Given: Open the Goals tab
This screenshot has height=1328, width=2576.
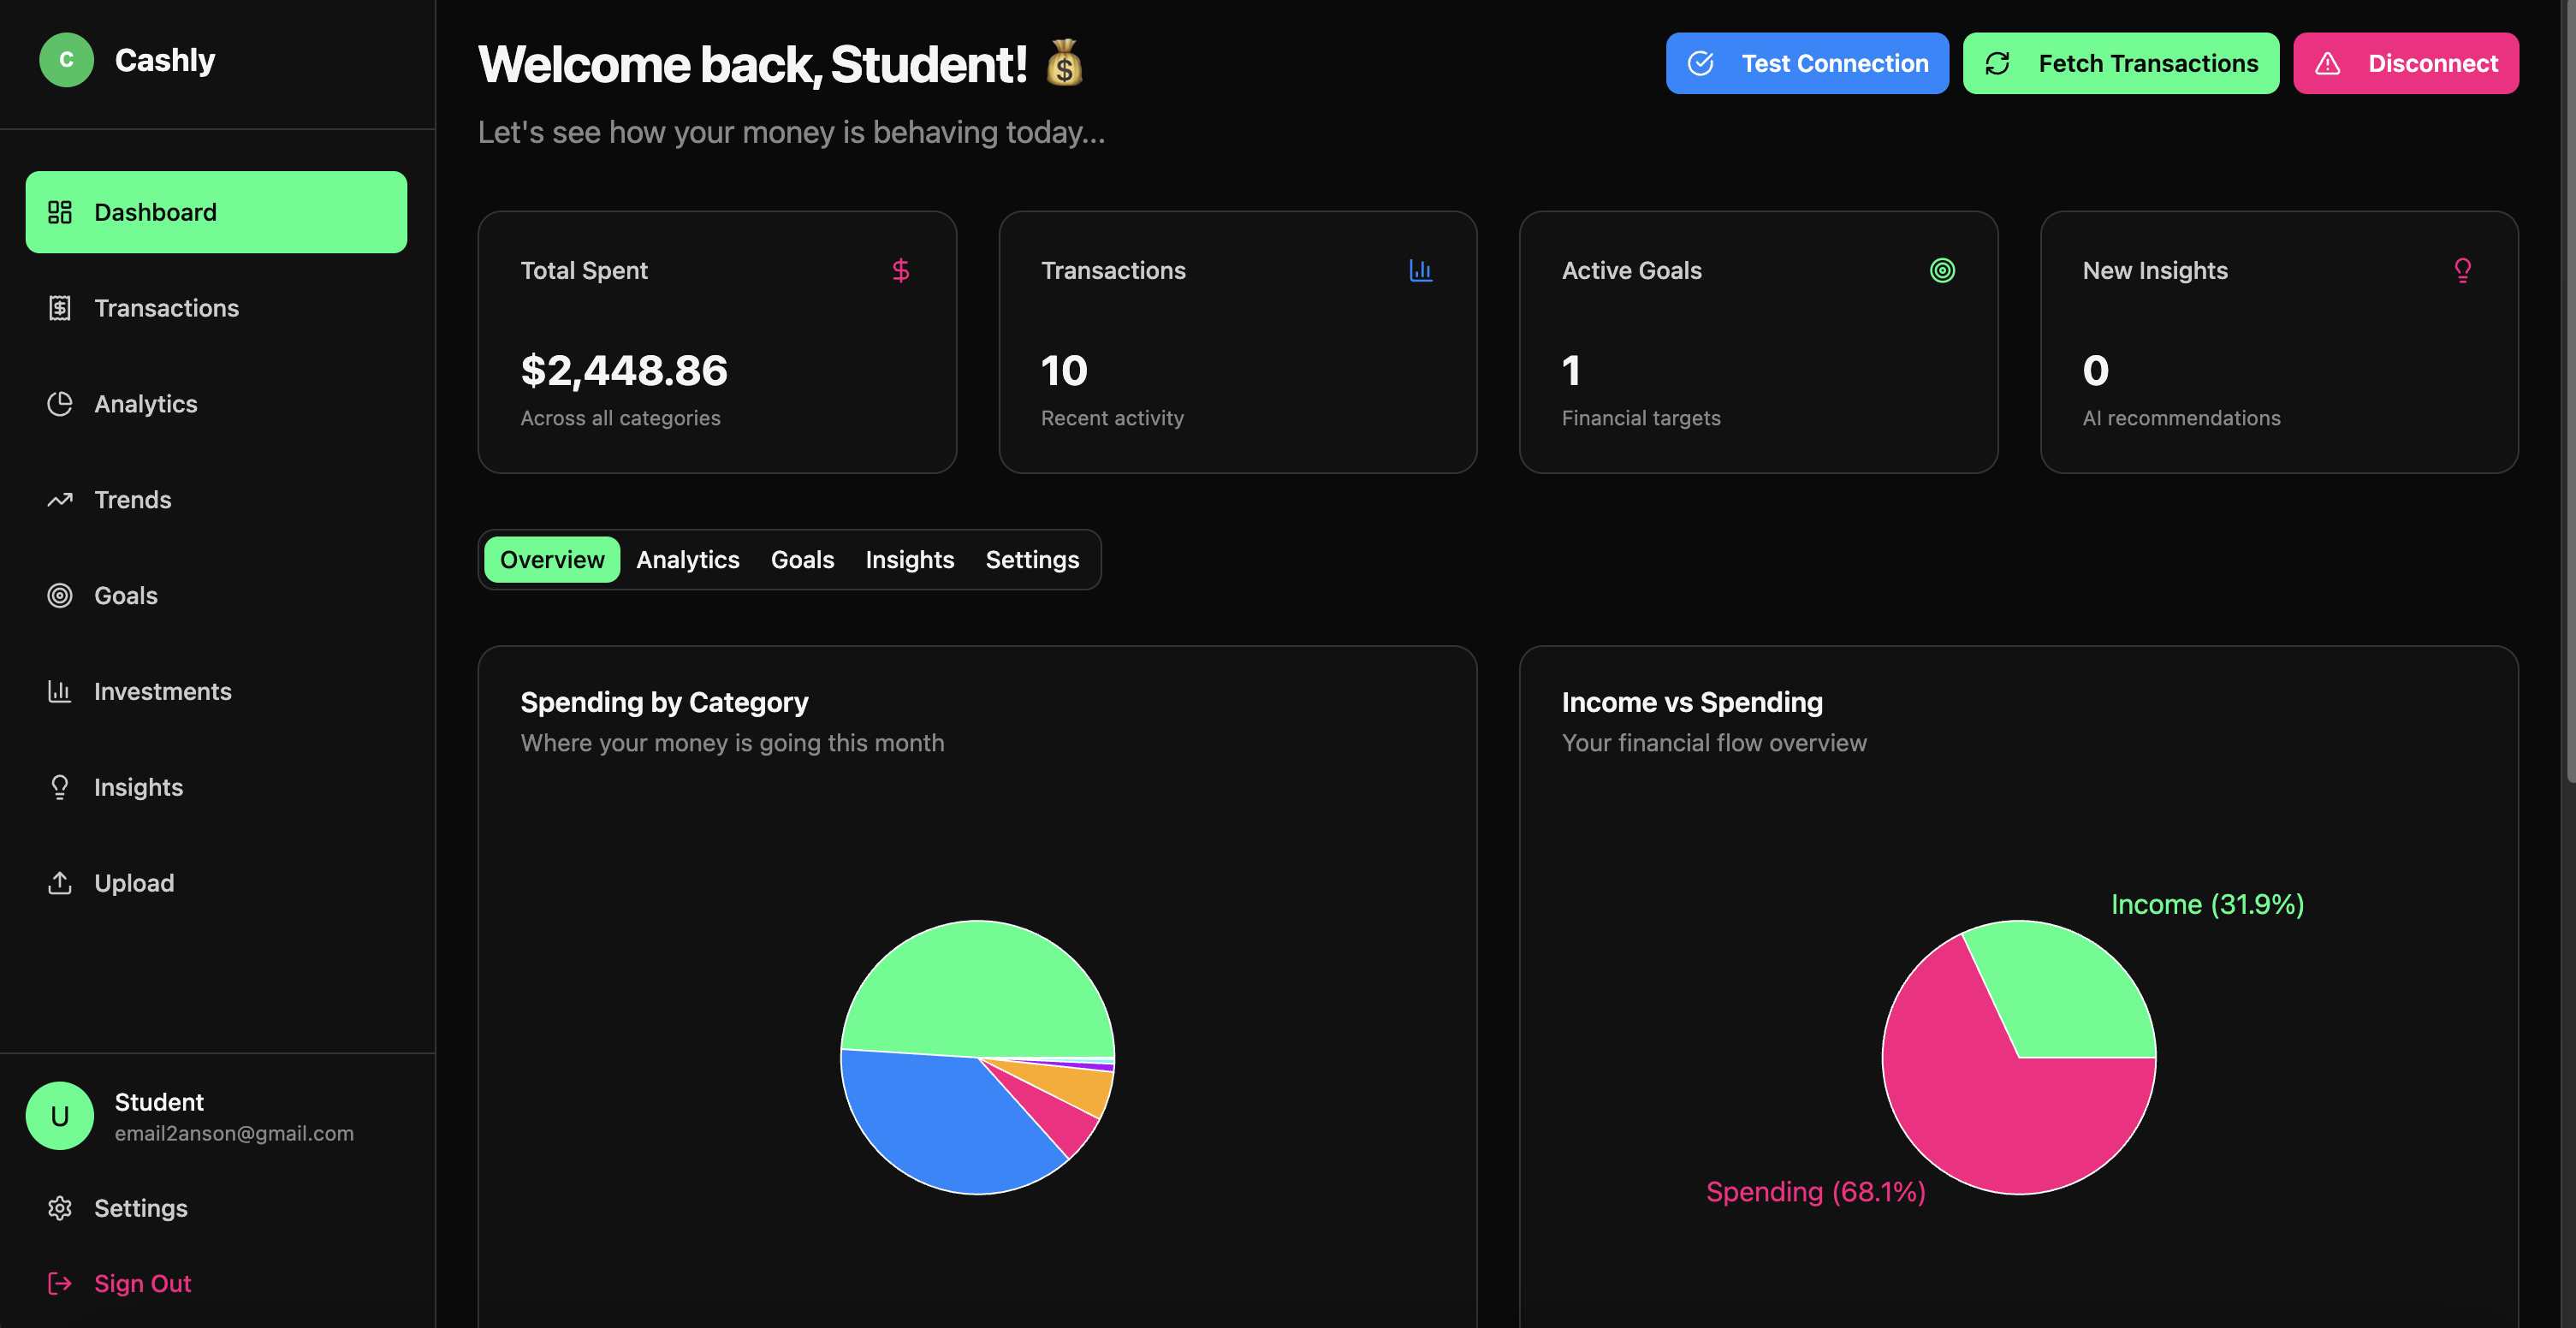Looking at the screenshot, I should (x=802, y=560).
